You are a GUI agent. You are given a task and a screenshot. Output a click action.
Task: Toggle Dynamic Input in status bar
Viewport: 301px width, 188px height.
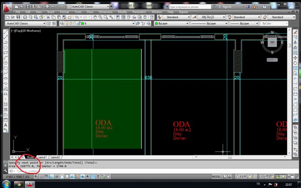(x=82, y=176)
